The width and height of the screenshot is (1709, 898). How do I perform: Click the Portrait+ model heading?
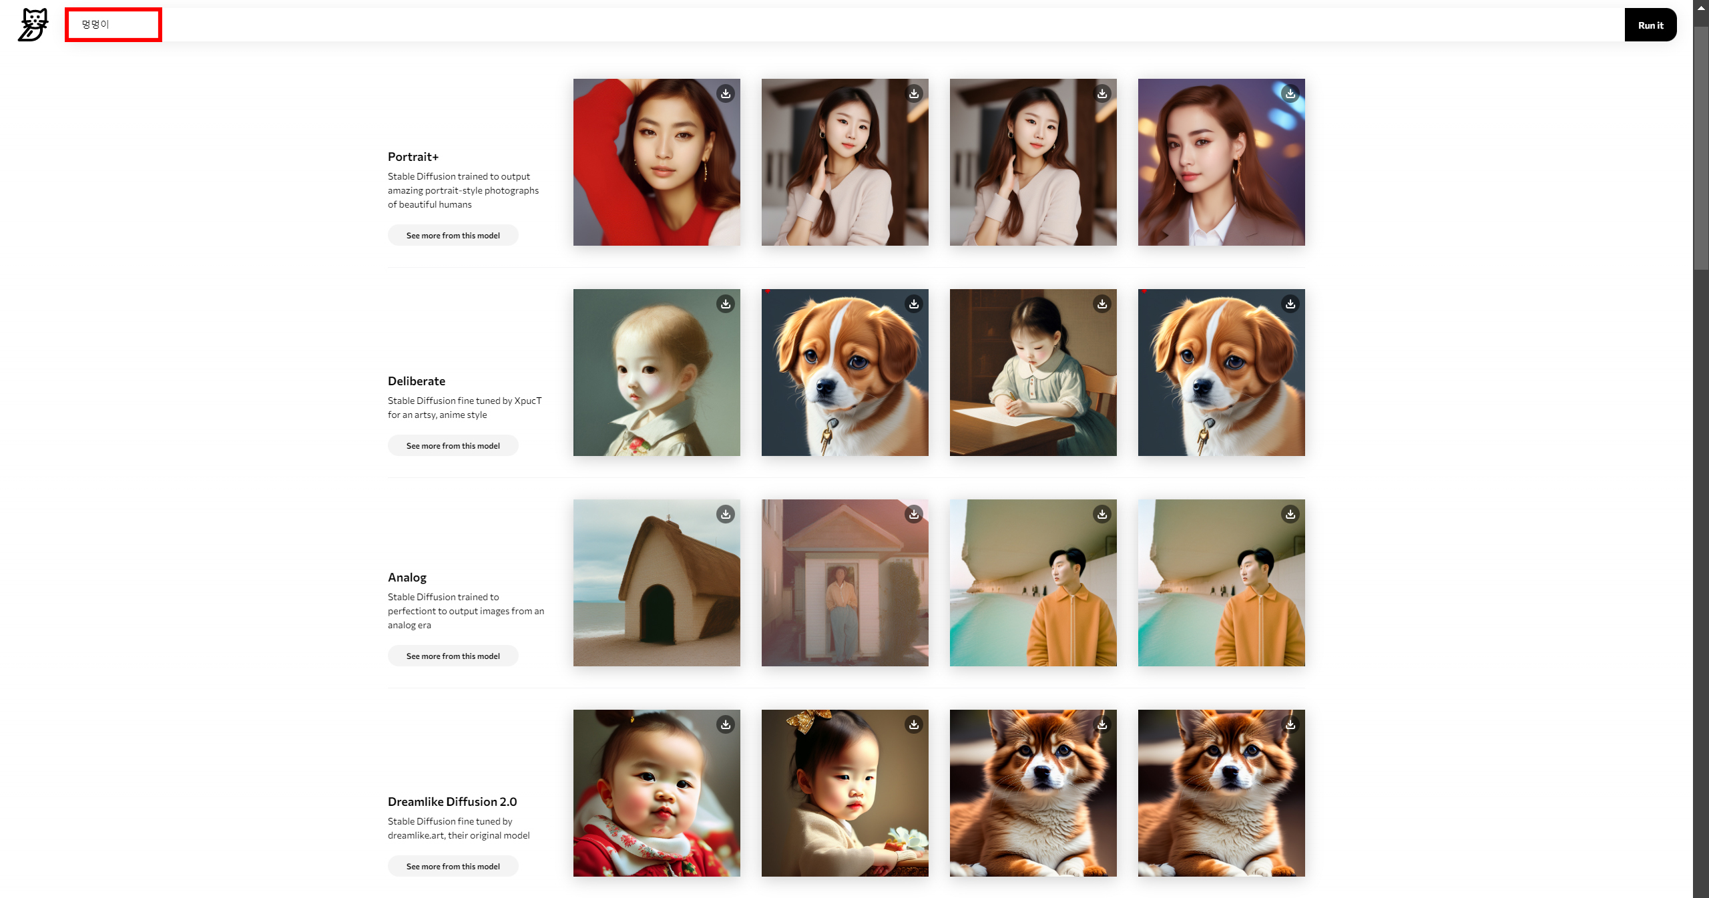pos(413,156)
